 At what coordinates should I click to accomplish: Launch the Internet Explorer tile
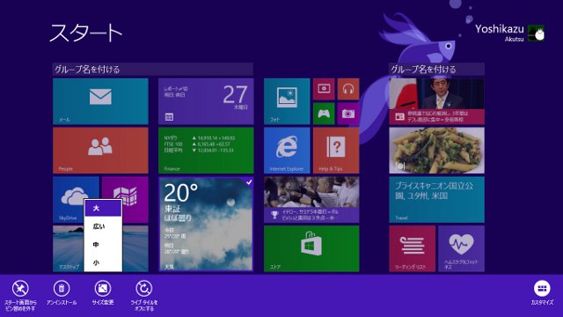click(x=287, y=151)
